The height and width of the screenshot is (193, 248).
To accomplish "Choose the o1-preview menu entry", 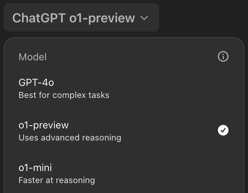I will (124, 131).
